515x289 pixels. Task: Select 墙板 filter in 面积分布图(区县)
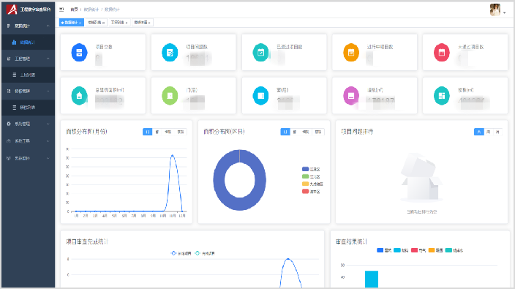(306, 132)
